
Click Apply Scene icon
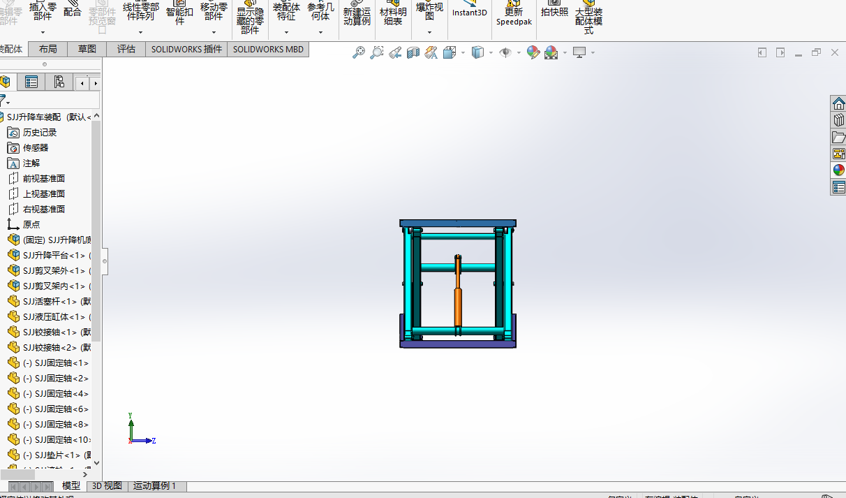pos(551,52)
